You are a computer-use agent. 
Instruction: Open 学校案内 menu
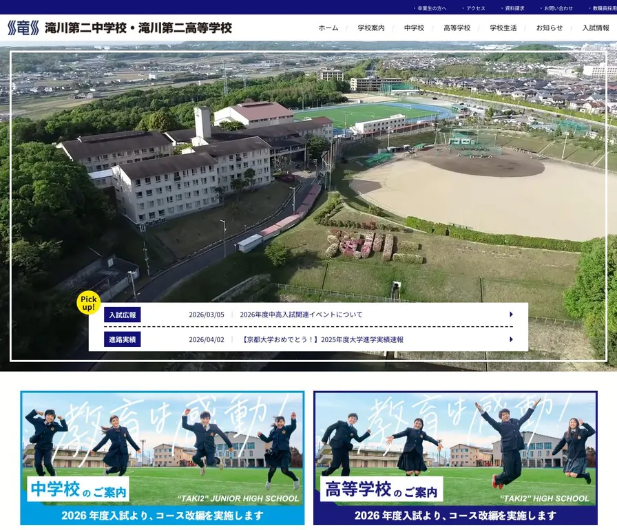click(x=371, y=28)
